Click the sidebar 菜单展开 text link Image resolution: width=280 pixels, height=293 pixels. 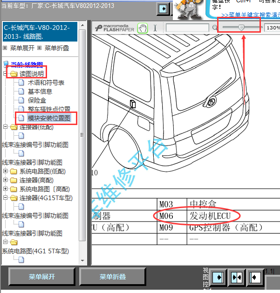[x=22, y=48]
